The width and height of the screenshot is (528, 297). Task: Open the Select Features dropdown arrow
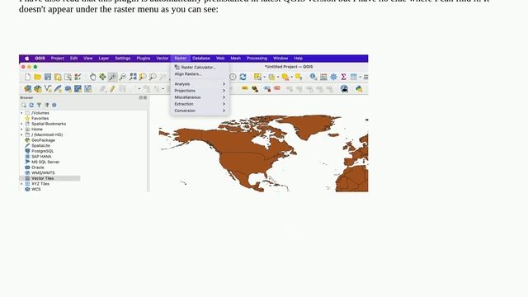click(264, 77)
